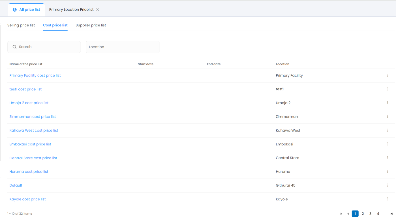Open Umoja 2 cost price list link
Viewport: 396px width, 219px height.
(29, 103)
